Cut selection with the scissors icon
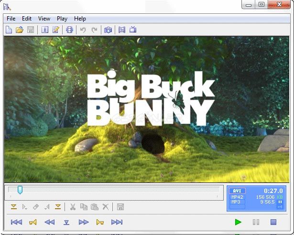Screen dimensions: 294x235 click(x=73, y=207)
